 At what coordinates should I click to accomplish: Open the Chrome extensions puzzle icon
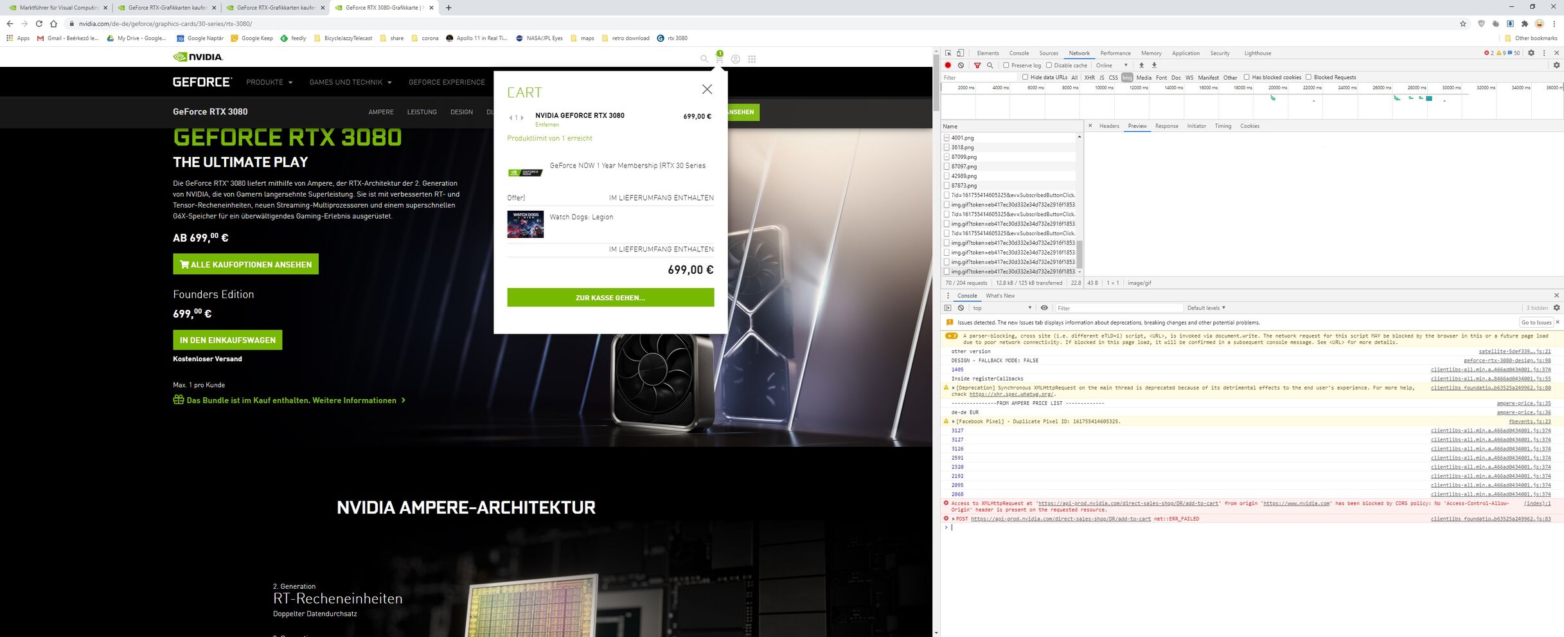1525,24
